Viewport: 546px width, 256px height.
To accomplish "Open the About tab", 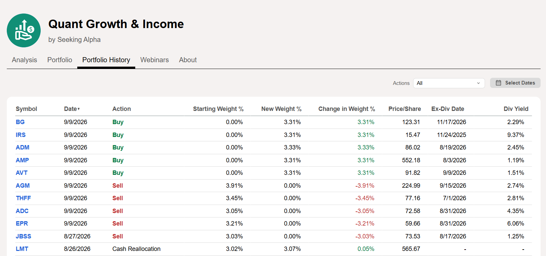I will (x=188, y=60).
